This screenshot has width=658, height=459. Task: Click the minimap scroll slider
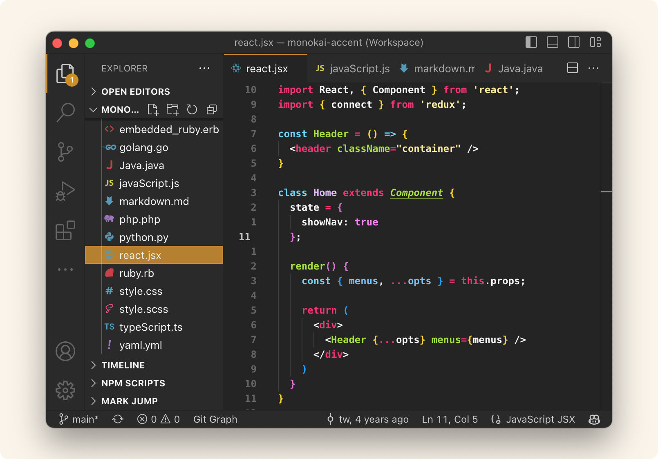(607, 192)
